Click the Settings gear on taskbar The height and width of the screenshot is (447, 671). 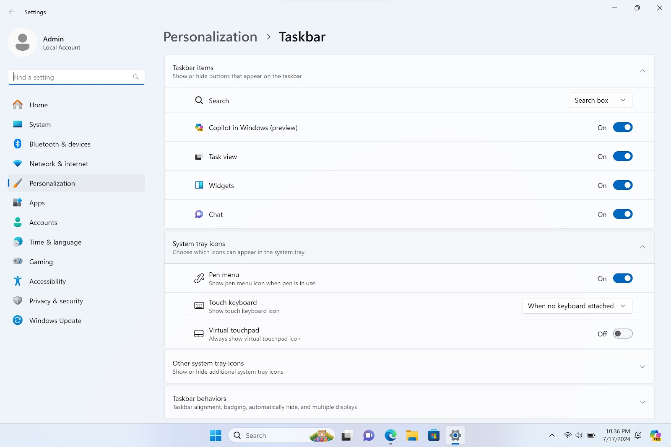pos(455,436)
